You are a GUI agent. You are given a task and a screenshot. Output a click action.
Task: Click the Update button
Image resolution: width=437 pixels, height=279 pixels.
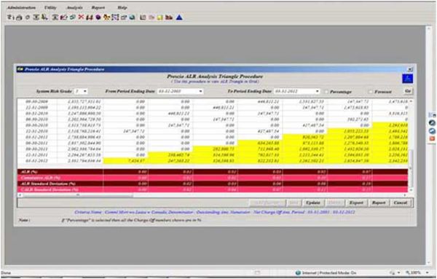313,203
